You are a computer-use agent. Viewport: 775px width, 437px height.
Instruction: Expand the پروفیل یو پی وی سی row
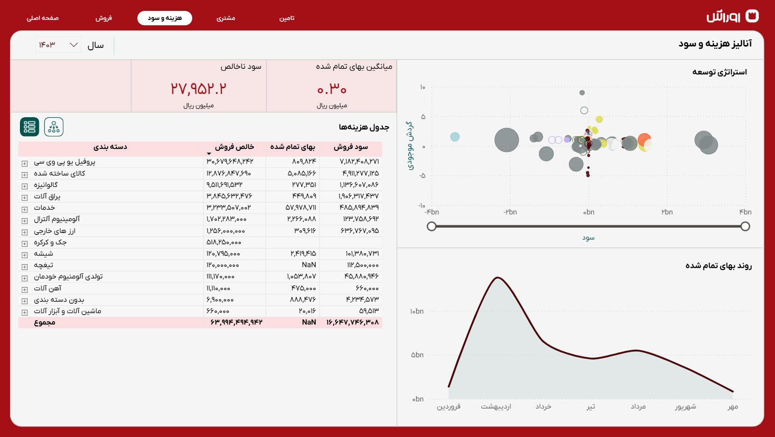click(25, 163)
